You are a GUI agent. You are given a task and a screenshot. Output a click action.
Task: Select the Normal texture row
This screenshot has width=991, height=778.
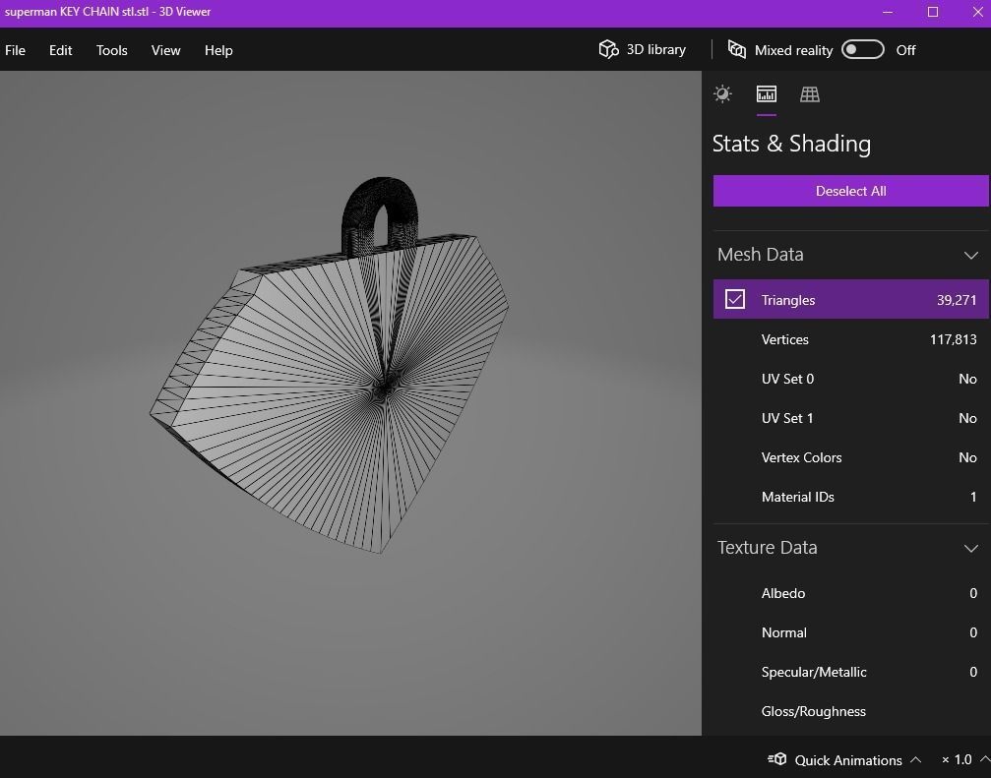click(850, 632)
